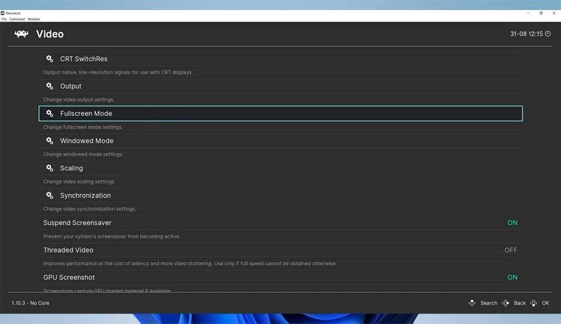This screenshot has height=324, width=561.
Task: Click the RetroArch invader logo icon
Action: click(x=21, y=34)
